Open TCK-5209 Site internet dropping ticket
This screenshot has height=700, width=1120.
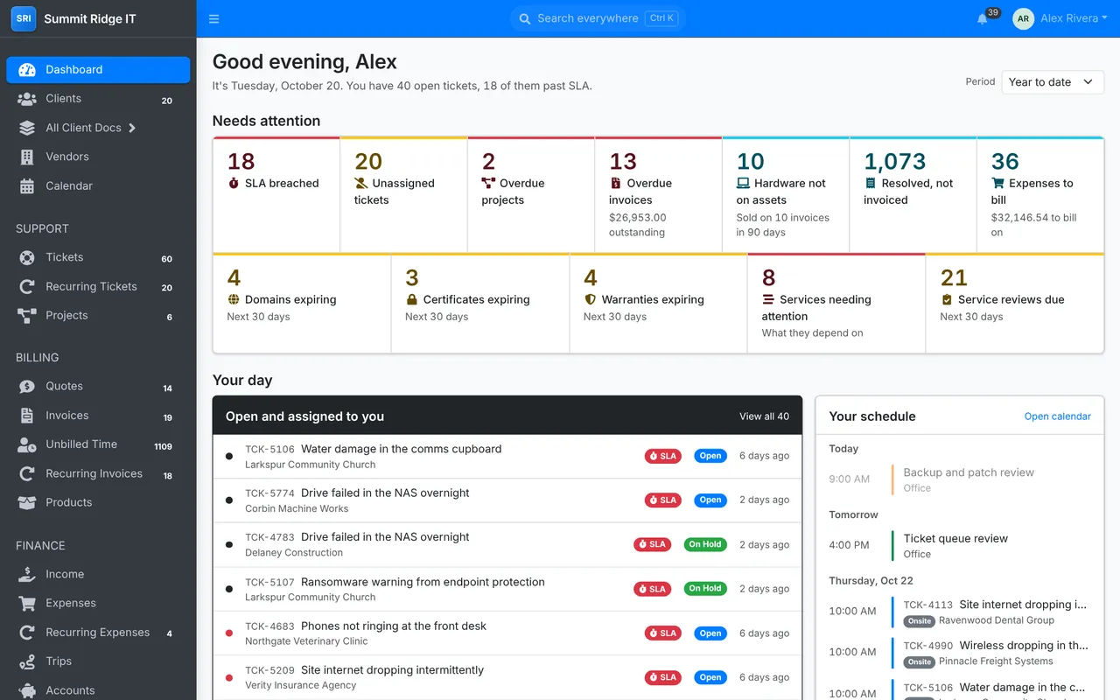coord(507,677)
